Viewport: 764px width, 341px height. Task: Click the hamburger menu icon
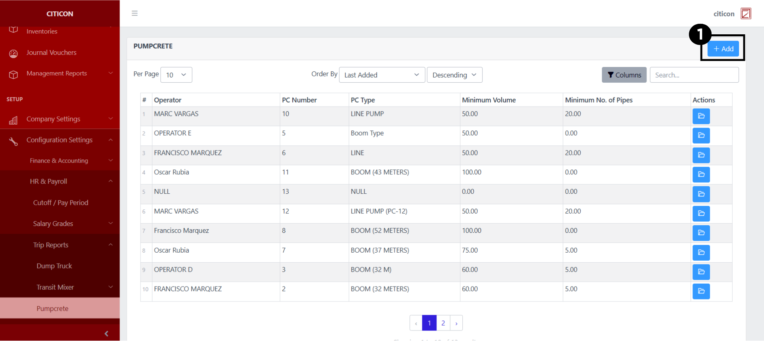pos(134,13)
